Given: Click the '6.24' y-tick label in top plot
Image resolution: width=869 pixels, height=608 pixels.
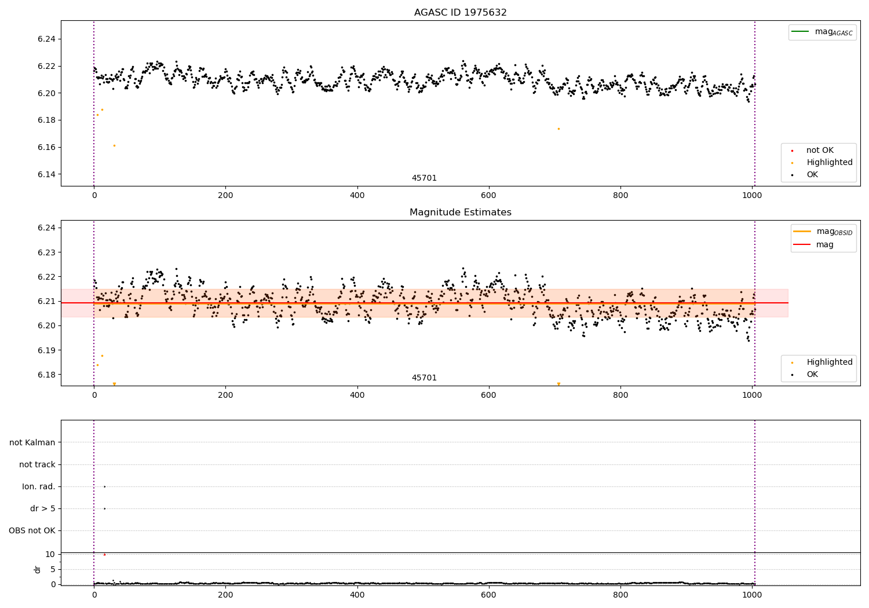Looking at the screenshot, I should point(46,39).
